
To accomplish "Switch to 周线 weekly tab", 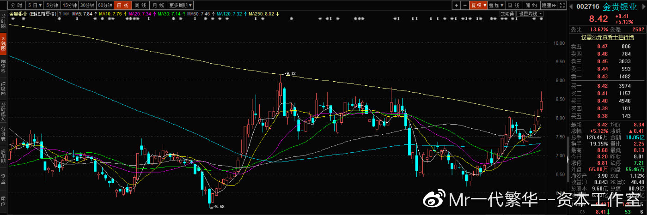I will (140, 5).
